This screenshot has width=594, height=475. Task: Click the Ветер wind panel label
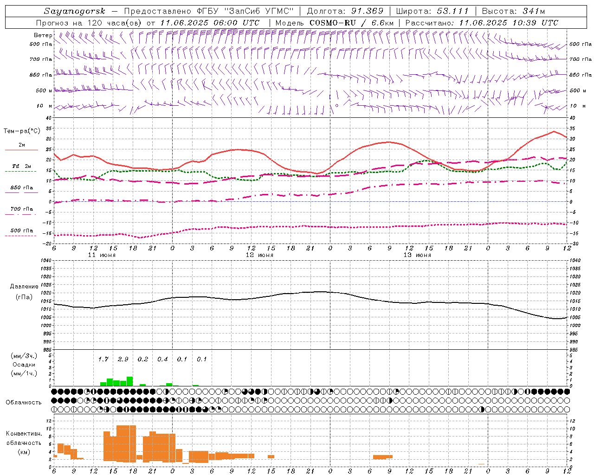tap(43, 35)
